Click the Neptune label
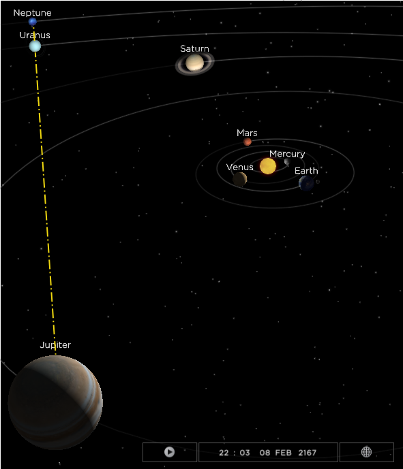This screenshot has width=403, height=469. click(32, 13)
